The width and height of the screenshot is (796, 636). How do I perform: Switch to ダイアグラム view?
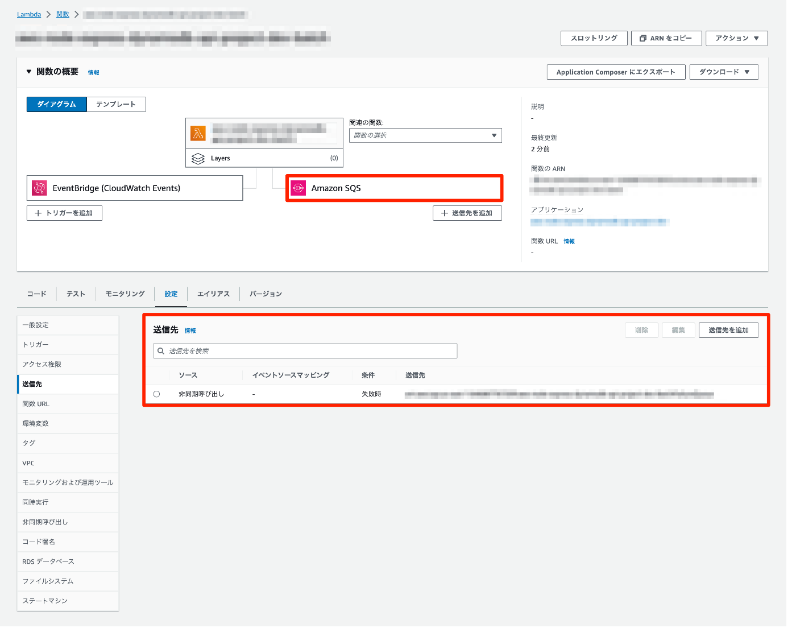coord(57,105)
